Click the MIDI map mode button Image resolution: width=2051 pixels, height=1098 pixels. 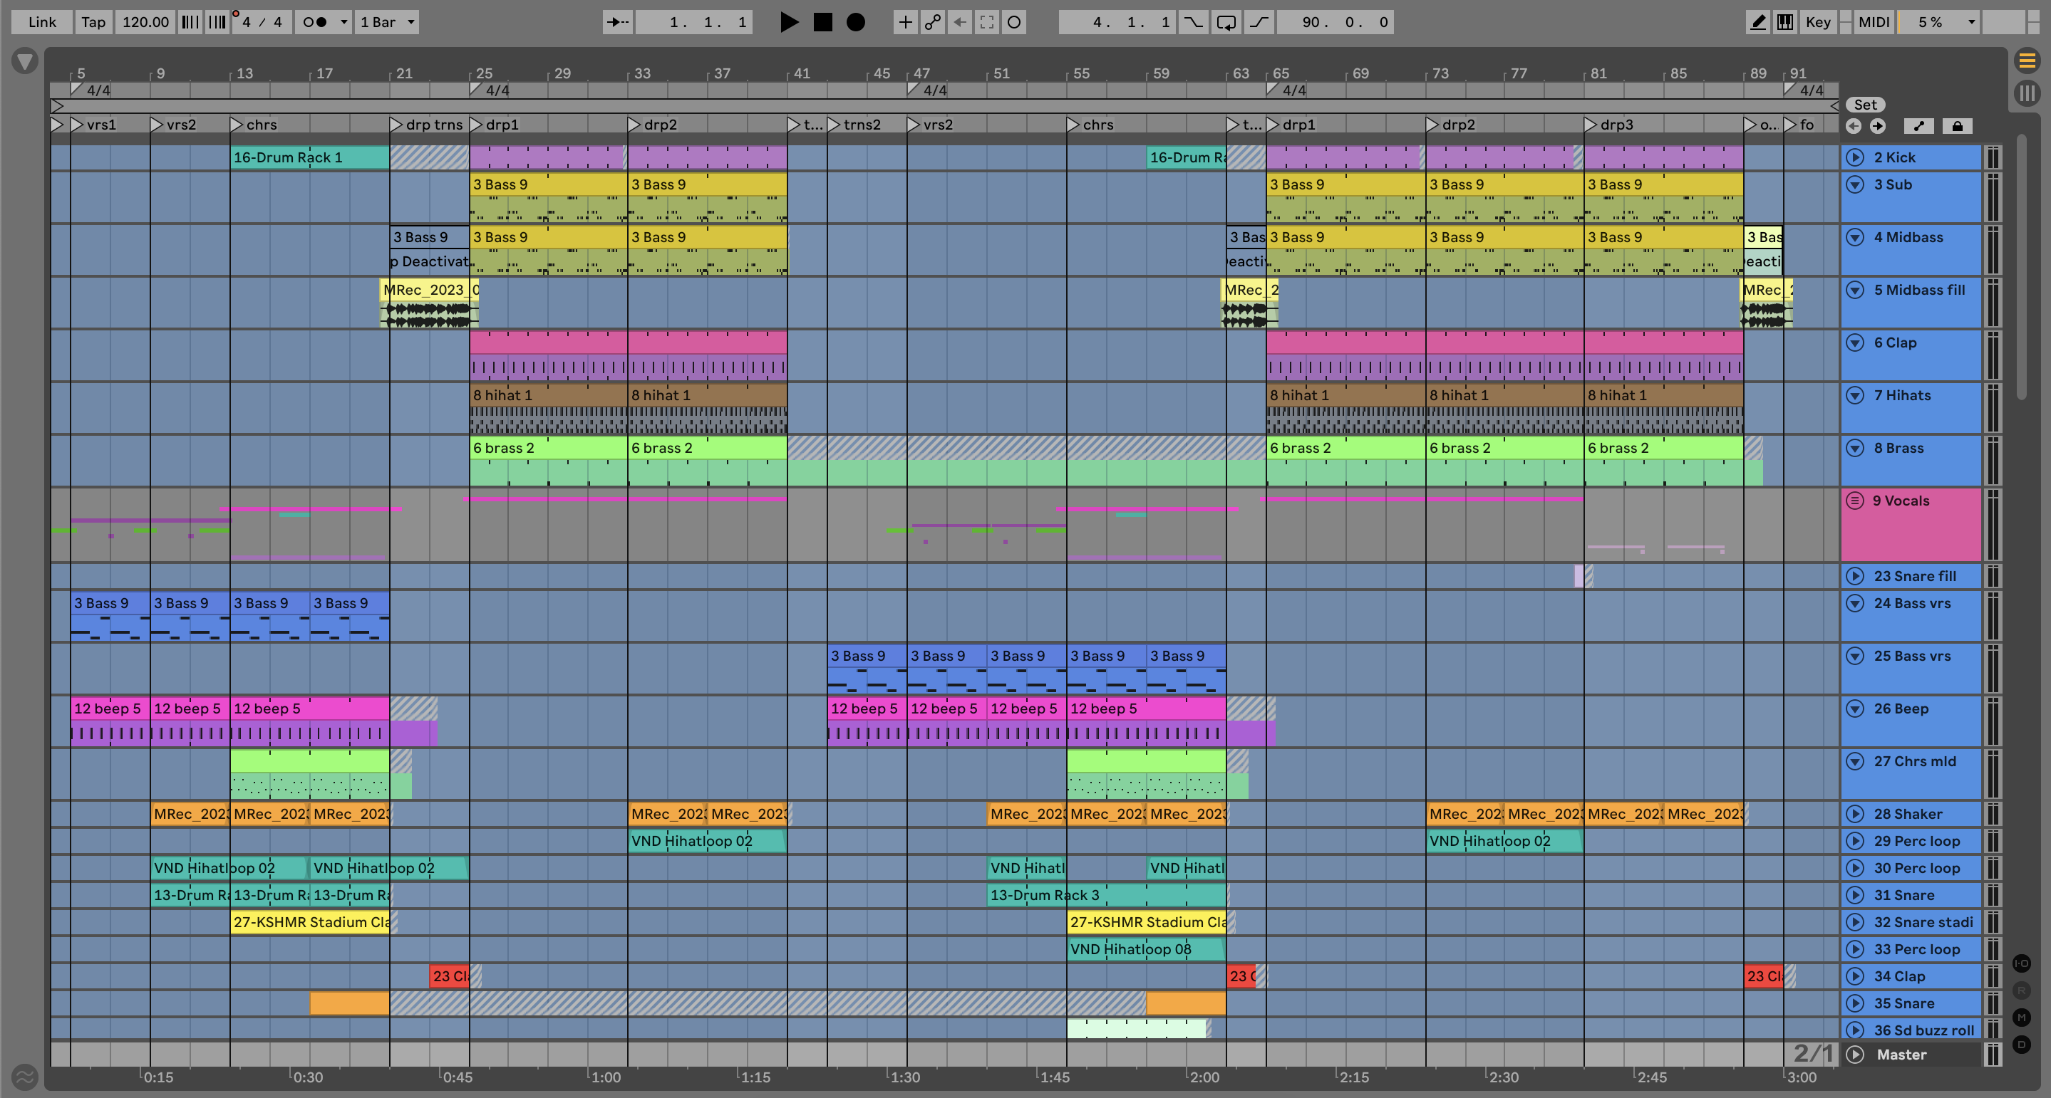1874,22
